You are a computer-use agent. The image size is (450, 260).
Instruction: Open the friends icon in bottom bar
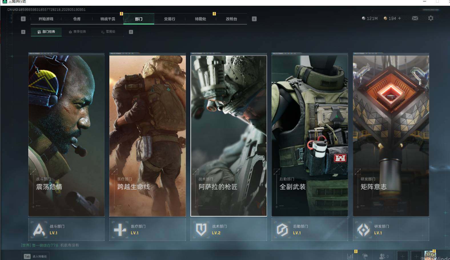click(382, 256)
